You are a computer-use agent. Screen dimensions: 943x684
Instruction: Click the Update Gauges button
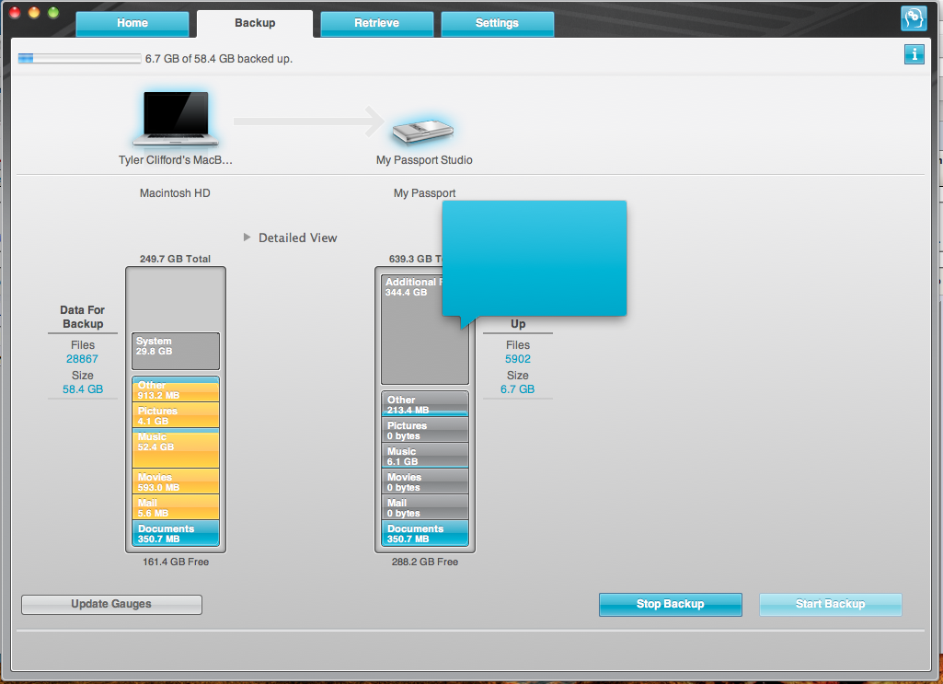pos(111,604)
